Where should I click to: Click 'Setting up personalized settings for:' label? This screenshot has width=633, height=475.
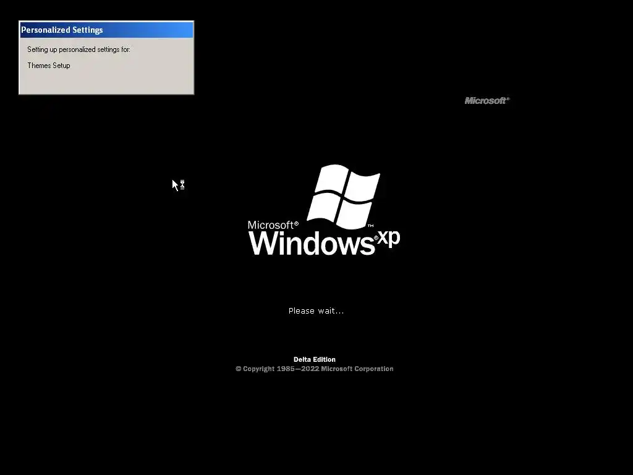(79, 49)
